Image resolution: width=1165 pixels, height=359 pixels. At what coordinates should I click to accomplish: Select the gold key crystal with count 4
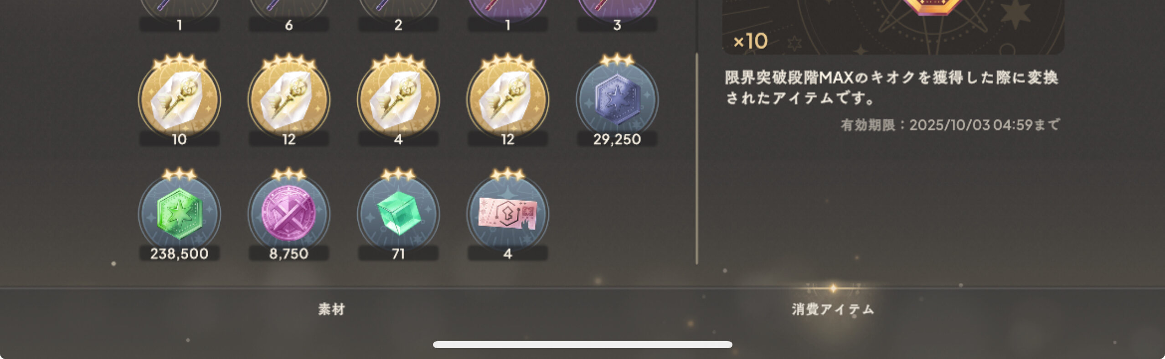tap(398, 100)
